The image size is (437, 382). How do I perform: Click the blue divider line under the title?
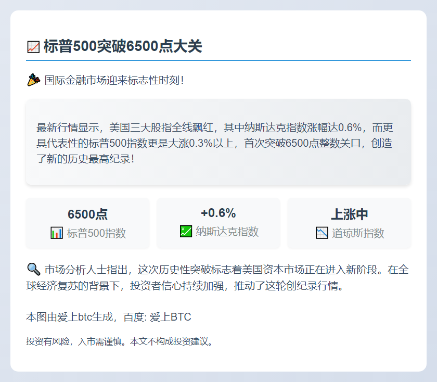(x=218, y=60)
